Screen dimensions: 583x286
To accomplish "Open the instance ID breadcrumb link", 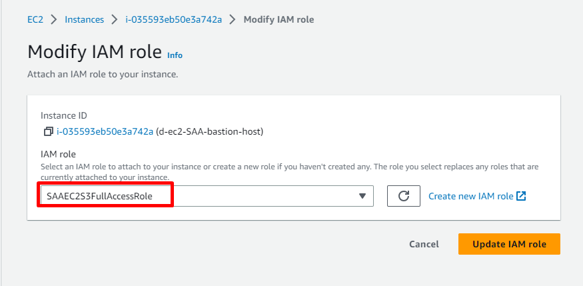I will click(x=173, y=20).
